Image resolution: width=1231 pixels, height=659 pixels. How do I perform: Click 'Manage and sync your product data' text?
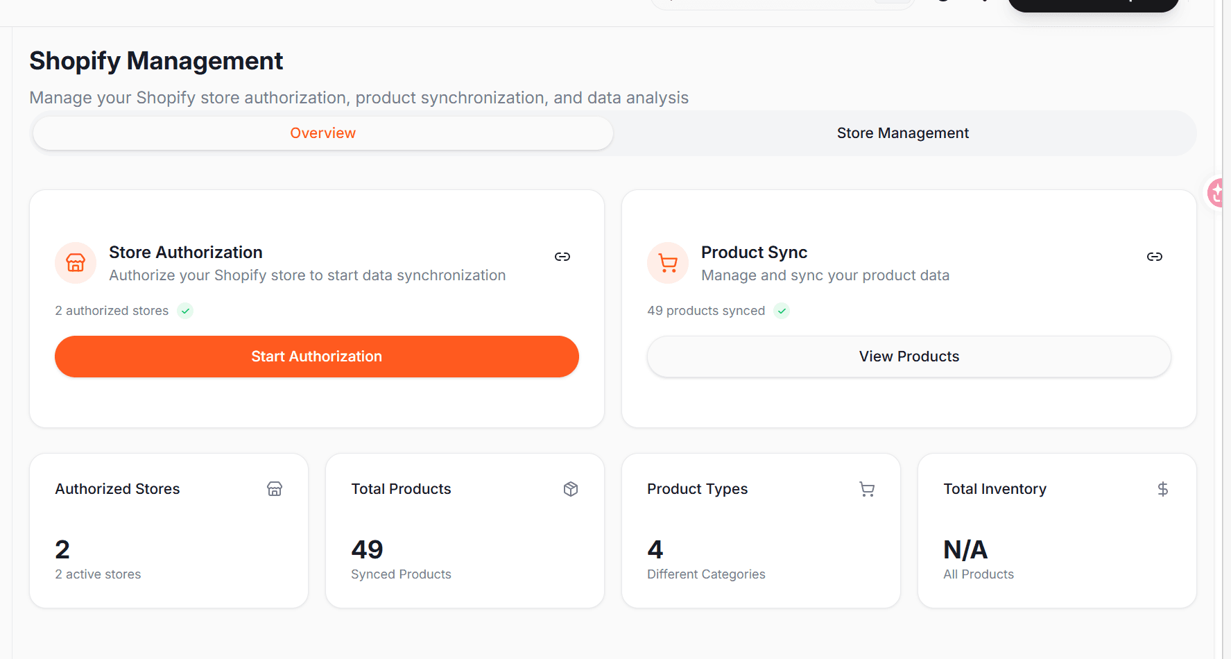825,275
